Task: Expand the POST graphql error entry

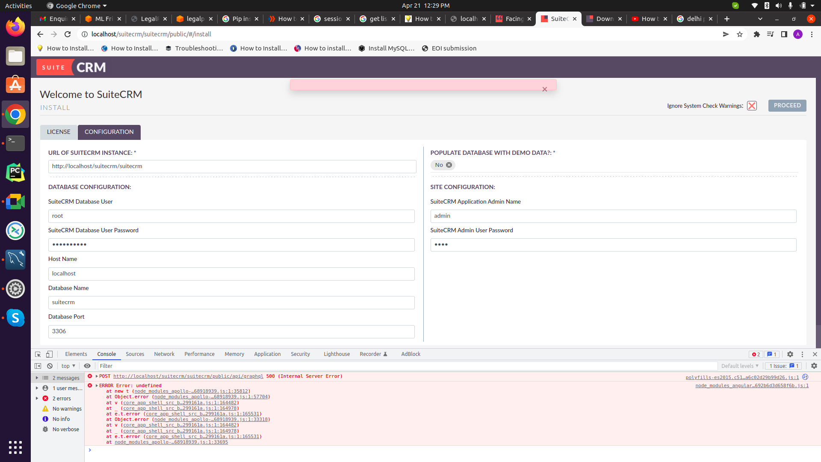Action: coord(97,376)
